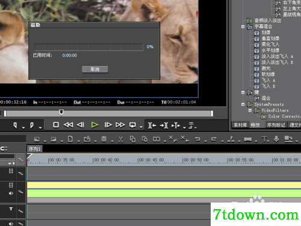Select 柔化飞入 title mixer effect
This screenshot has width=301, height=226.
270,45
